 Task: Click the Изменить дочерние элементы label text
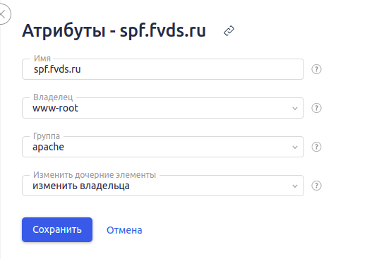(x=95, y=175)
